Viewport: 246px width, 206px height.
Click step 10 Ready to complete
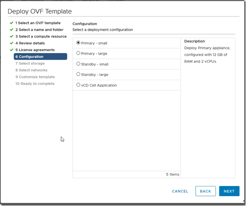pos(35,84)
